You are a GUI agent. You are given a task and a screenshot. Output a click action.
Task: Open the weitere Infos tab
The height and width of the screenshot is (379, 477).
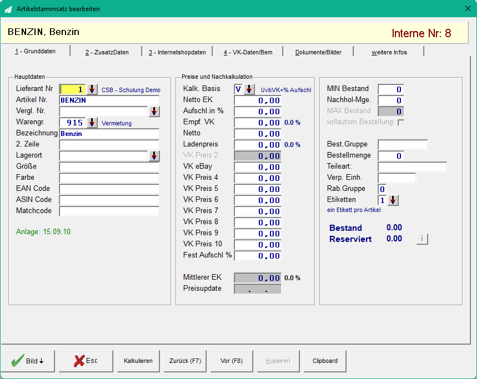click(x=389, y=52)
